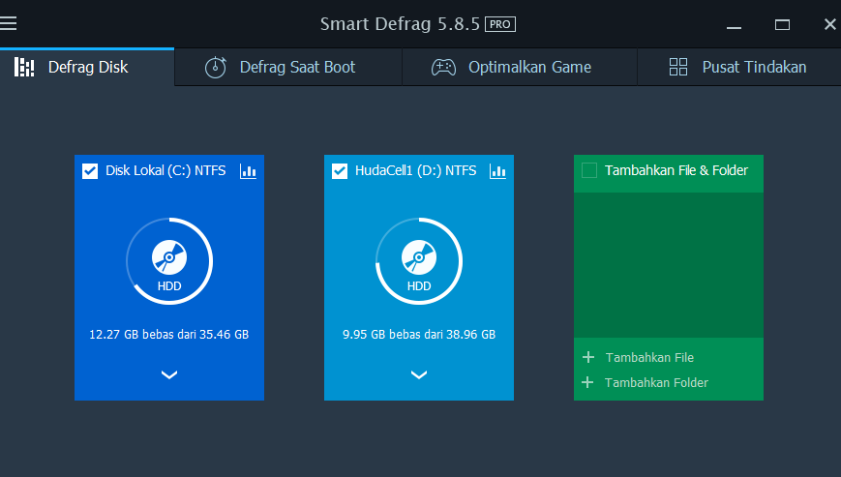The height and width of the screenshot is (477, 841).
Task: Expand options chevron under HudaCell1 (D:)
Action: point(419,374)
